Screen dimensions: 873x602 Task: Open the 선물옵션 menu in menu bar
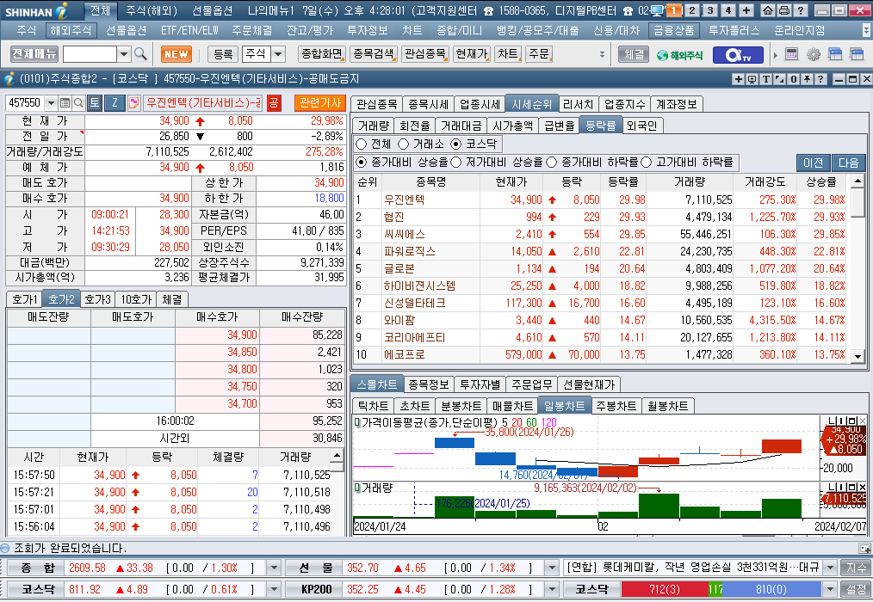pos(127,31)
